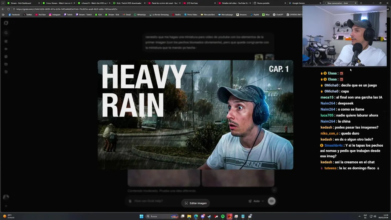This screenshot has height=220, width=391.
Task: Click username meca15 in chat
Action: (x=327, y=97)
